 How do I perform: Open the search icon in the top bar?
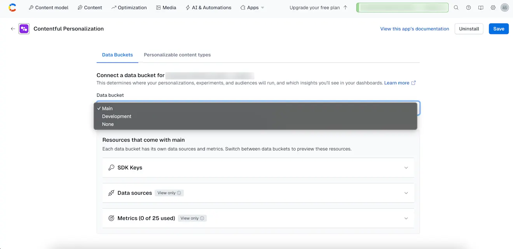point(456,7)
